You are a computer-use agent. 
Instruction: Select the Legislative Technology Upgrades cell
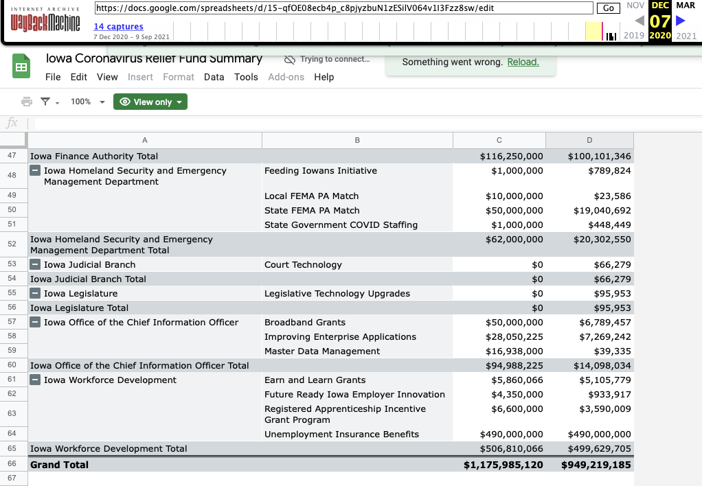click(357, 293)
